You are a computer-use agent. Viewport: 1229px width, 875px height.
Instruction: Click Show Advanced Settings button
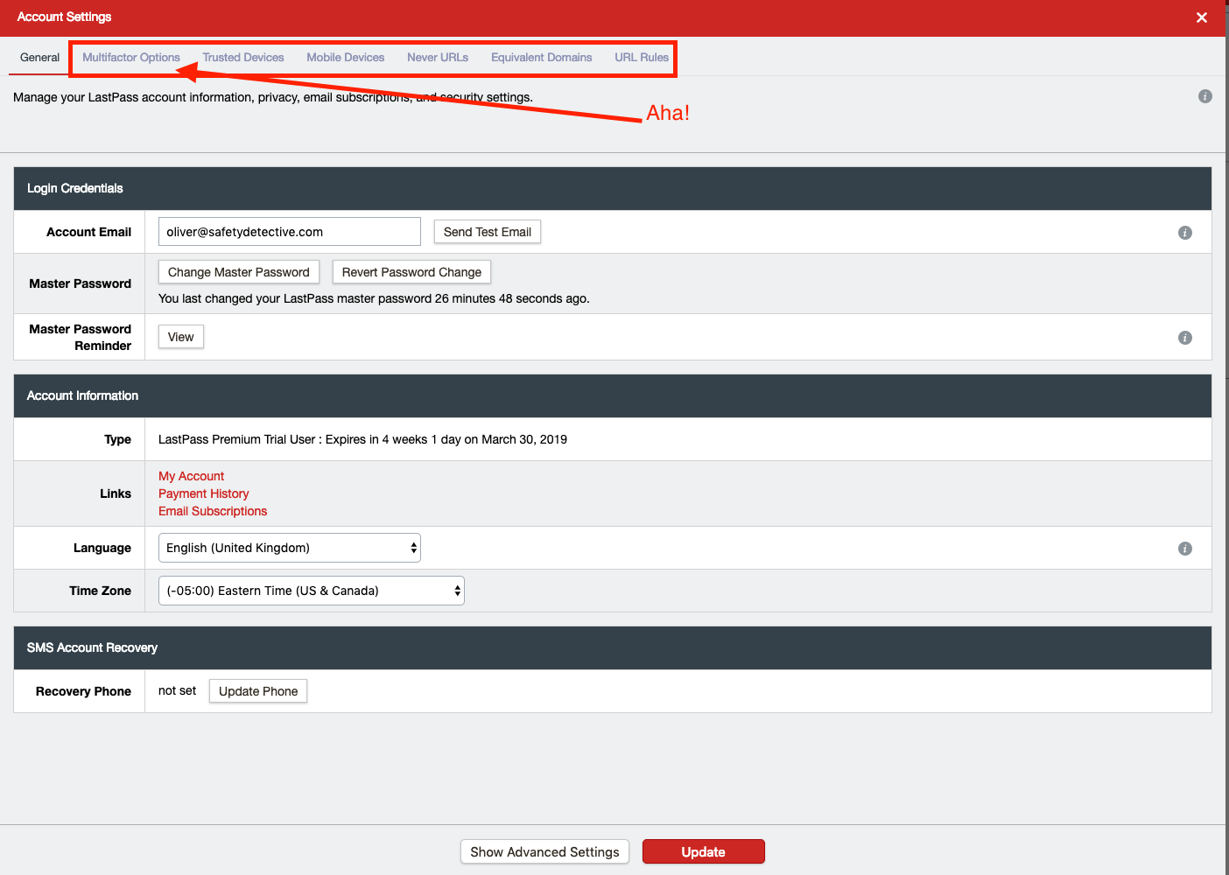(x=544, y=852)
